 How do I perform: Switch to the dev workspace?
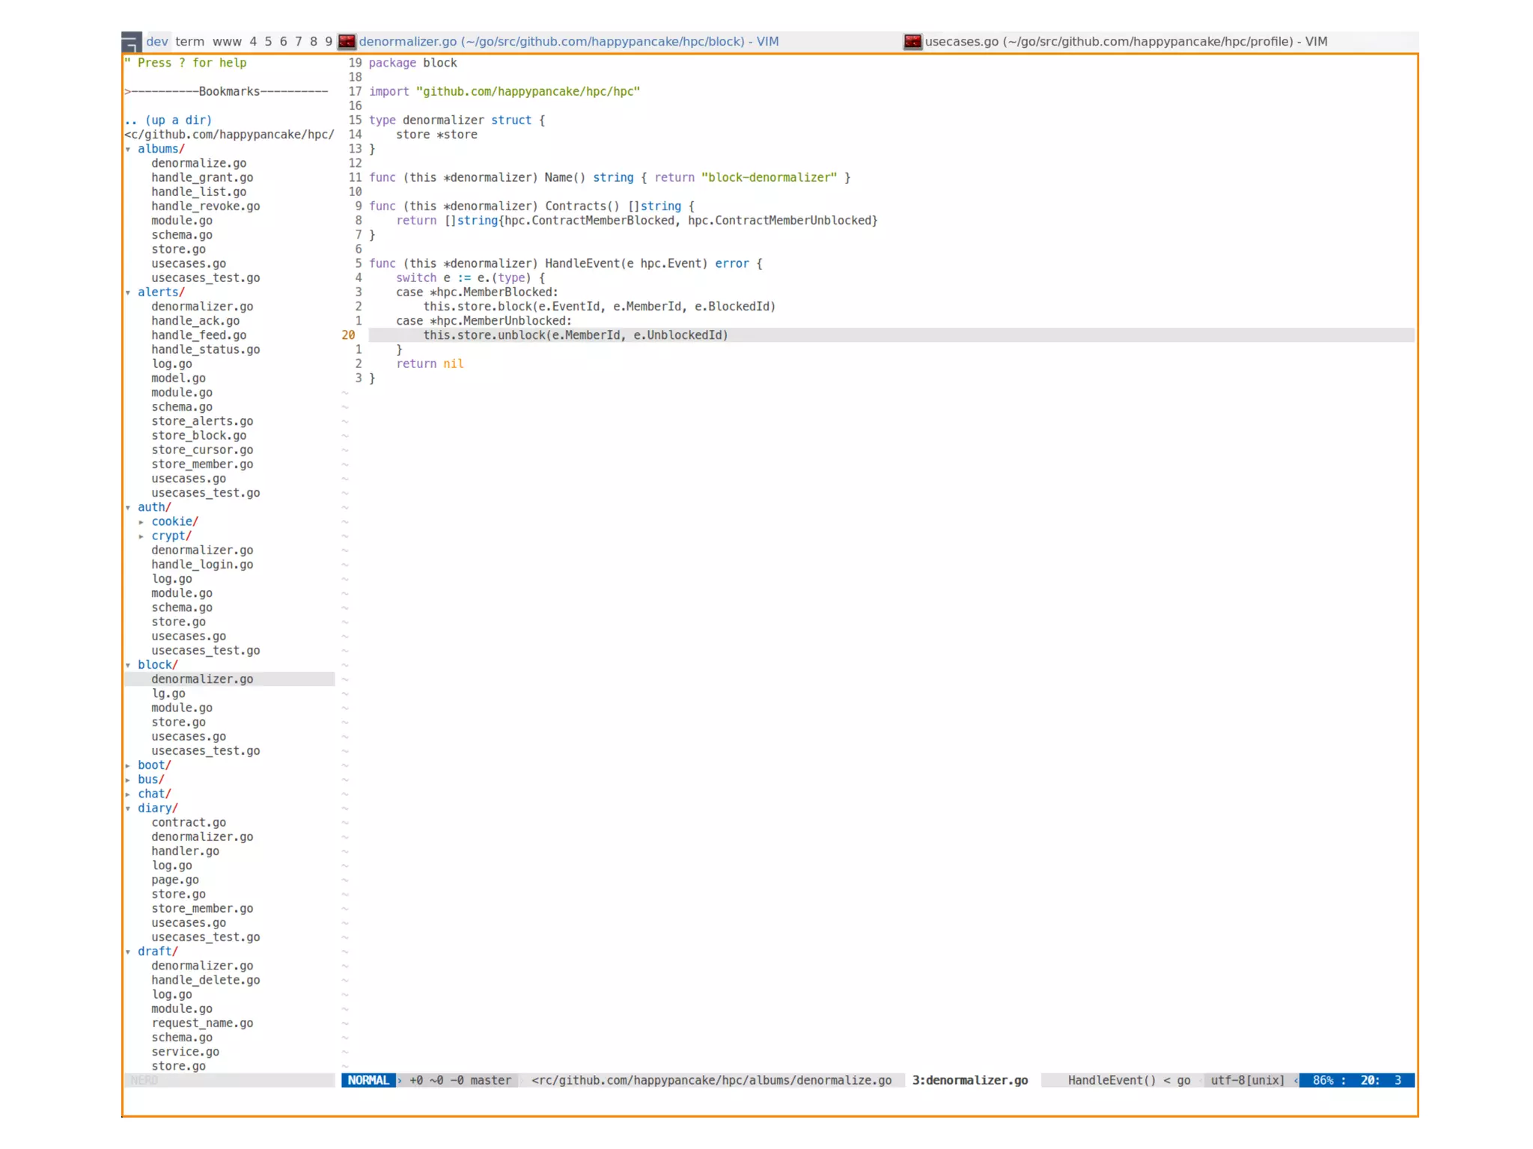[x=157, y=42]
